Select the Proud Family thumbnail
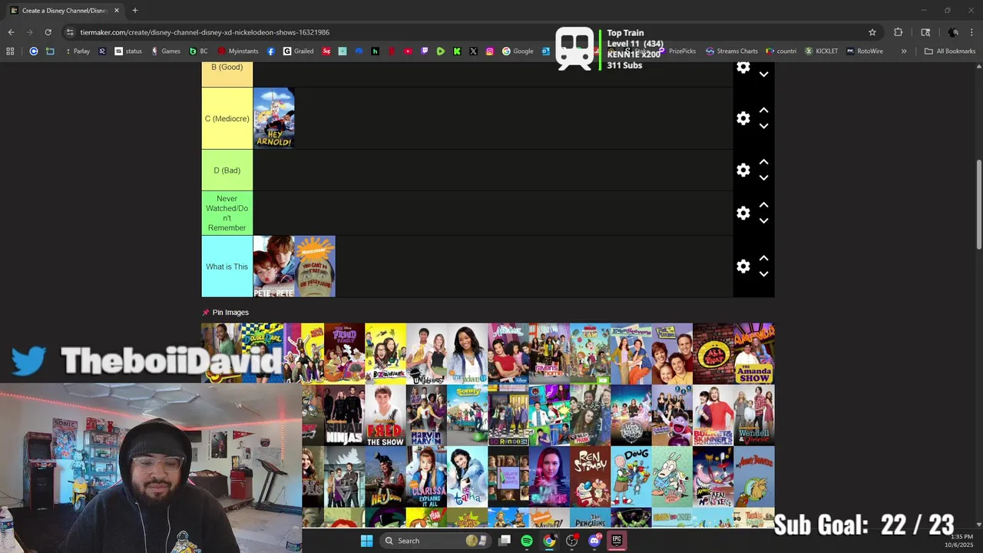The width and height of the screenshot is (983, 553). 344,353
